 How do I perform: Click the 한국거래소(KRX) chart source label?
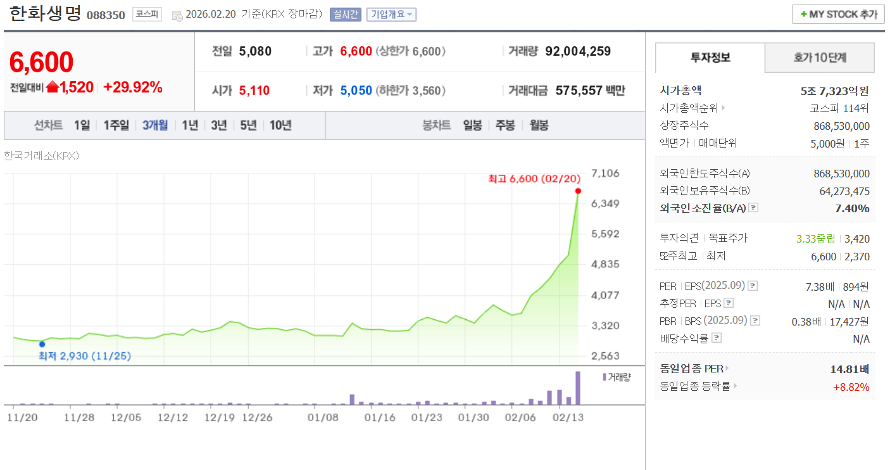41,155
